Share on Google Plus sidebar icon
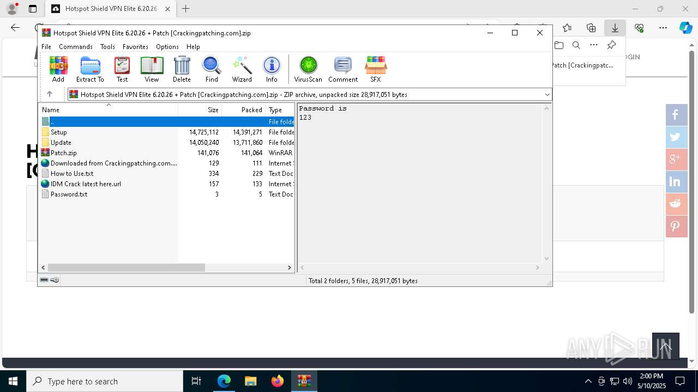 675,160
